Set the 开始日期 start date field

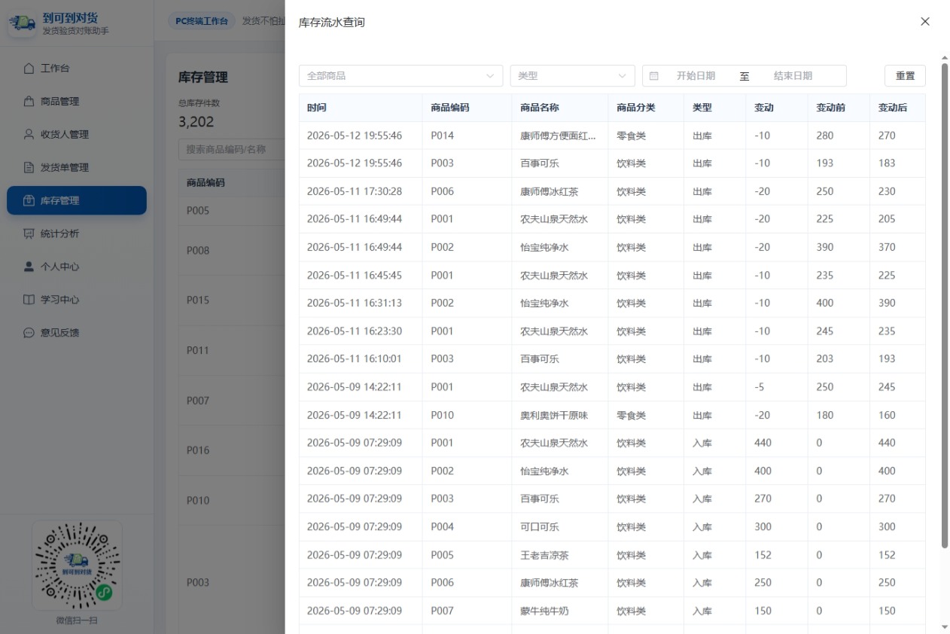click(696, 76)
